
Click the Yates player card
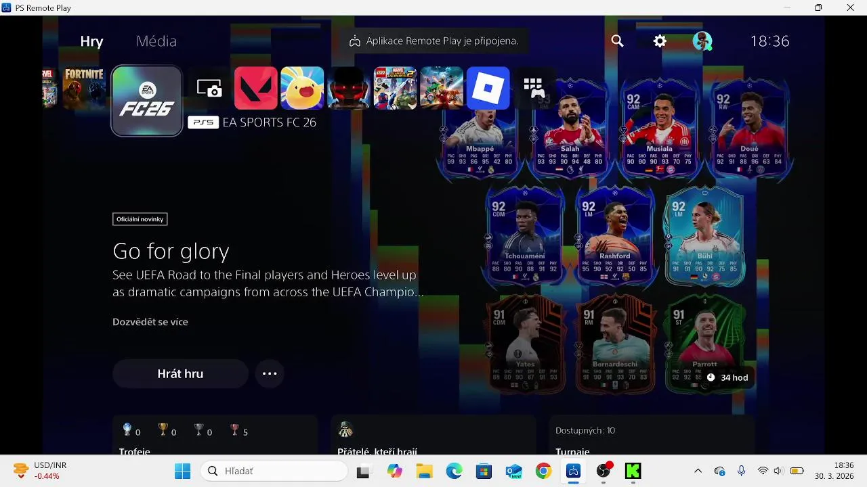[525, 343]
